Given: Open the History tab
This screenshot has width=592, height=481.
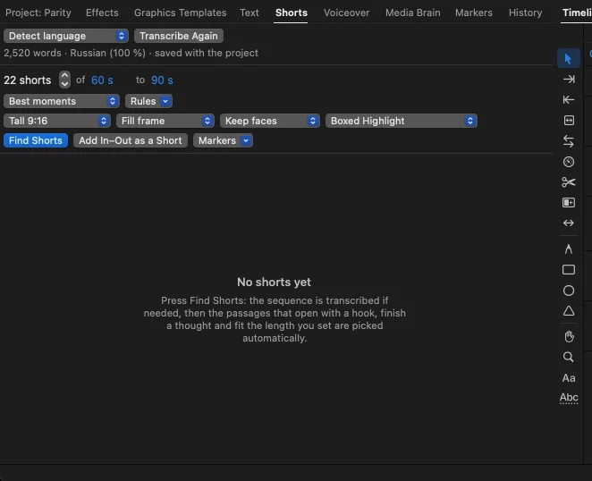Looking at the screenshot, I should tap(525, 13).
